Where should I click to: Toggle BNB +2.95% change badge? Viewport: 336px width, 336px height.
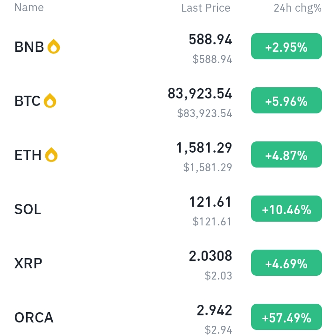(287, 46)
